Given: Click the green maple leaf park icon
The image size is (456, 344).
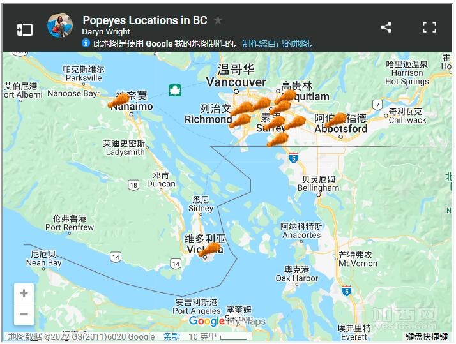Looking at the screenshot, I should [x=175, y=91].
